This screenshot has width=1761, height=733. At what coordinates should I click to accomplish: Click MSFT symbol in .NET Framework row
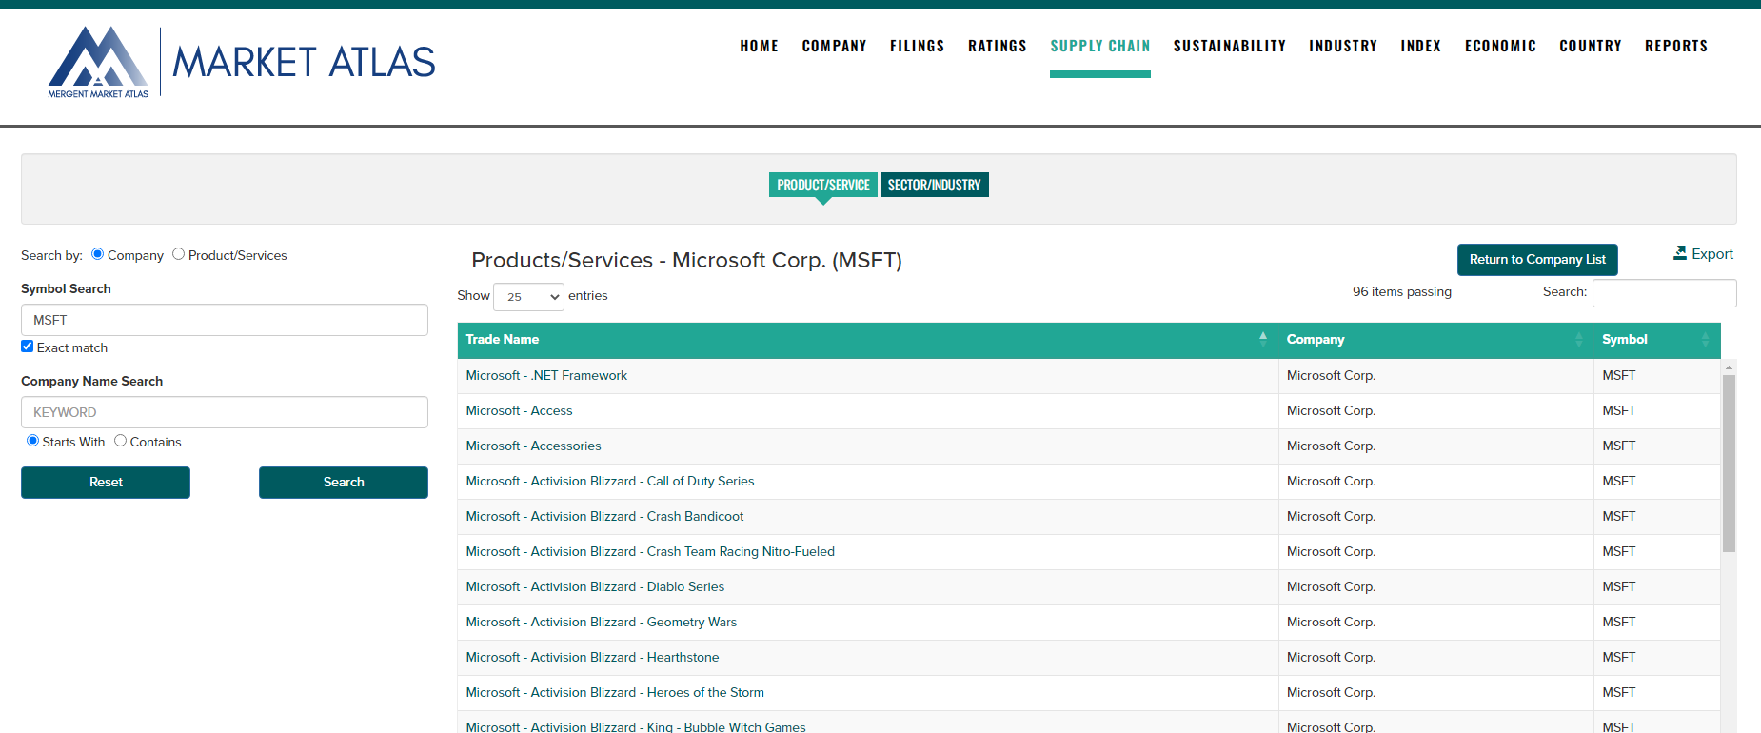click(x=1618, y=375)
